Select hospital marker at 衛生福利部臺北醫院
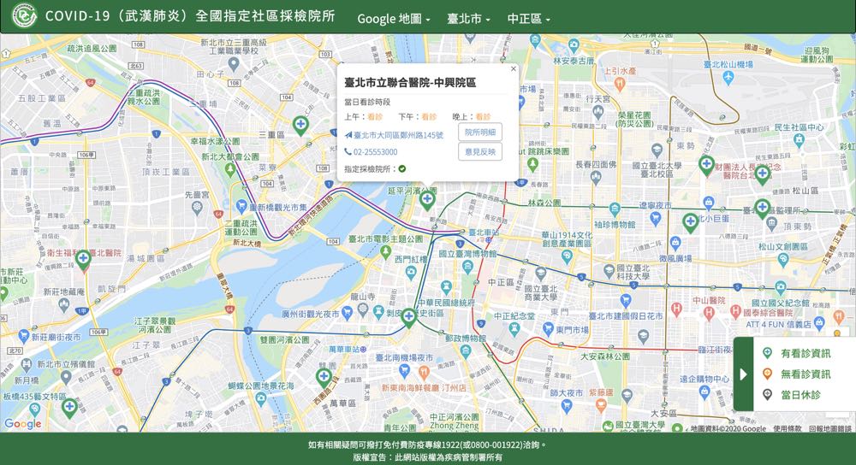 click(x=83, y=260)
